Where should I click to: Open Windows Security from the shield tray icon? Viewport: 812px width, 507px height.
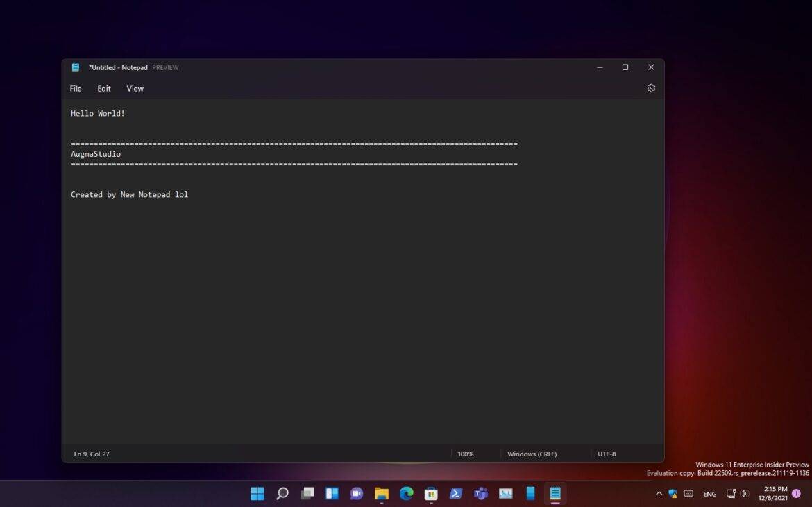pyautogui.click(x=671, y=493)
